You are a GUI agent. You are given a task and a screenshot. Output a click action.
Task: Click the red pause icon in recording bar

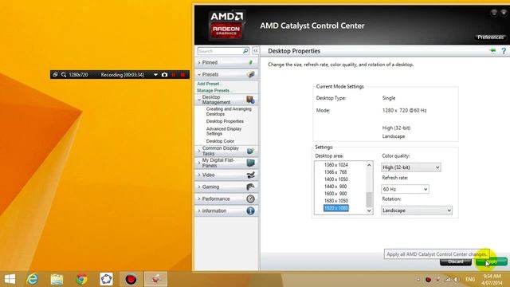pos(174,74)
